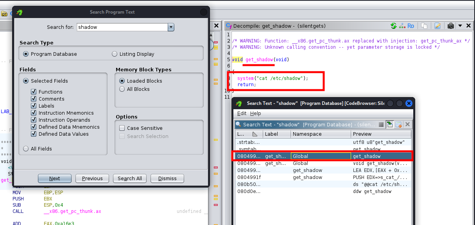Toggle navigation on selection in search results

[390, 124]
